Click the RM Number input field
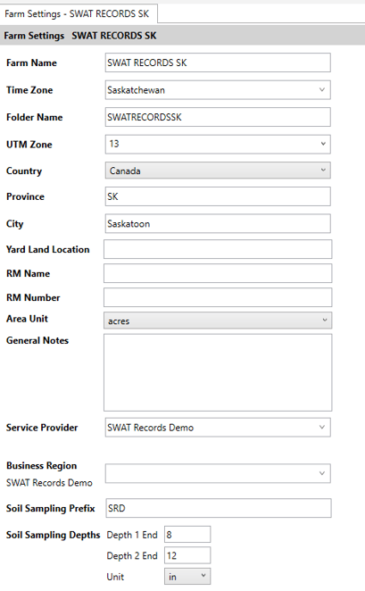Viewport: 365px width, 591px height. click(218, 297)
